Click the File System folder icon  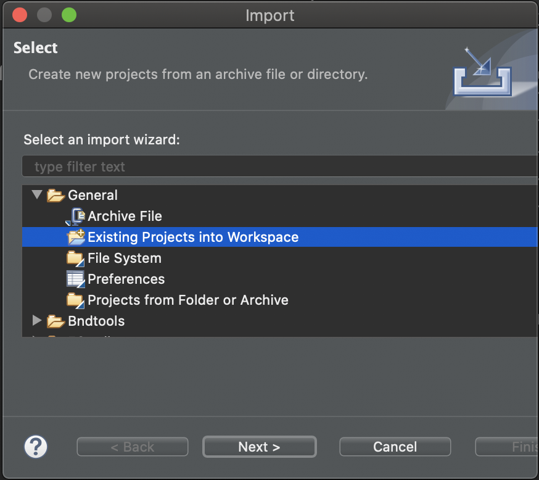pyautogui.click(x=75, y=258)
